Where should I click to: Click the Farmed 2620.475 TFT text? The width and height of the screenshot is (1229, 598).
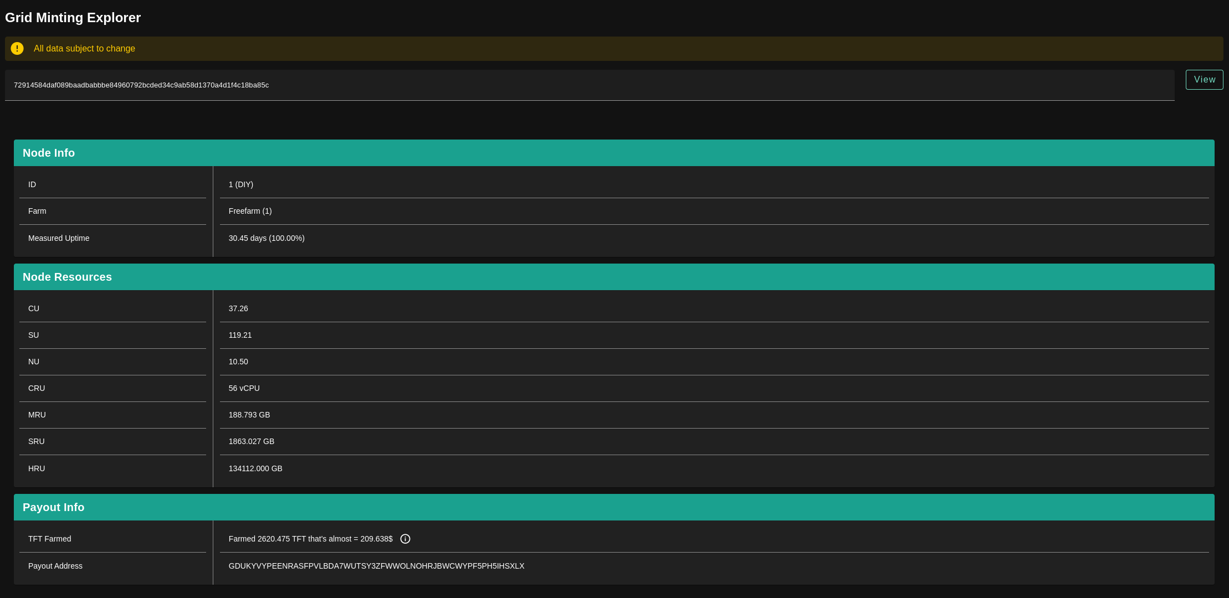click(x=310, y=539)
